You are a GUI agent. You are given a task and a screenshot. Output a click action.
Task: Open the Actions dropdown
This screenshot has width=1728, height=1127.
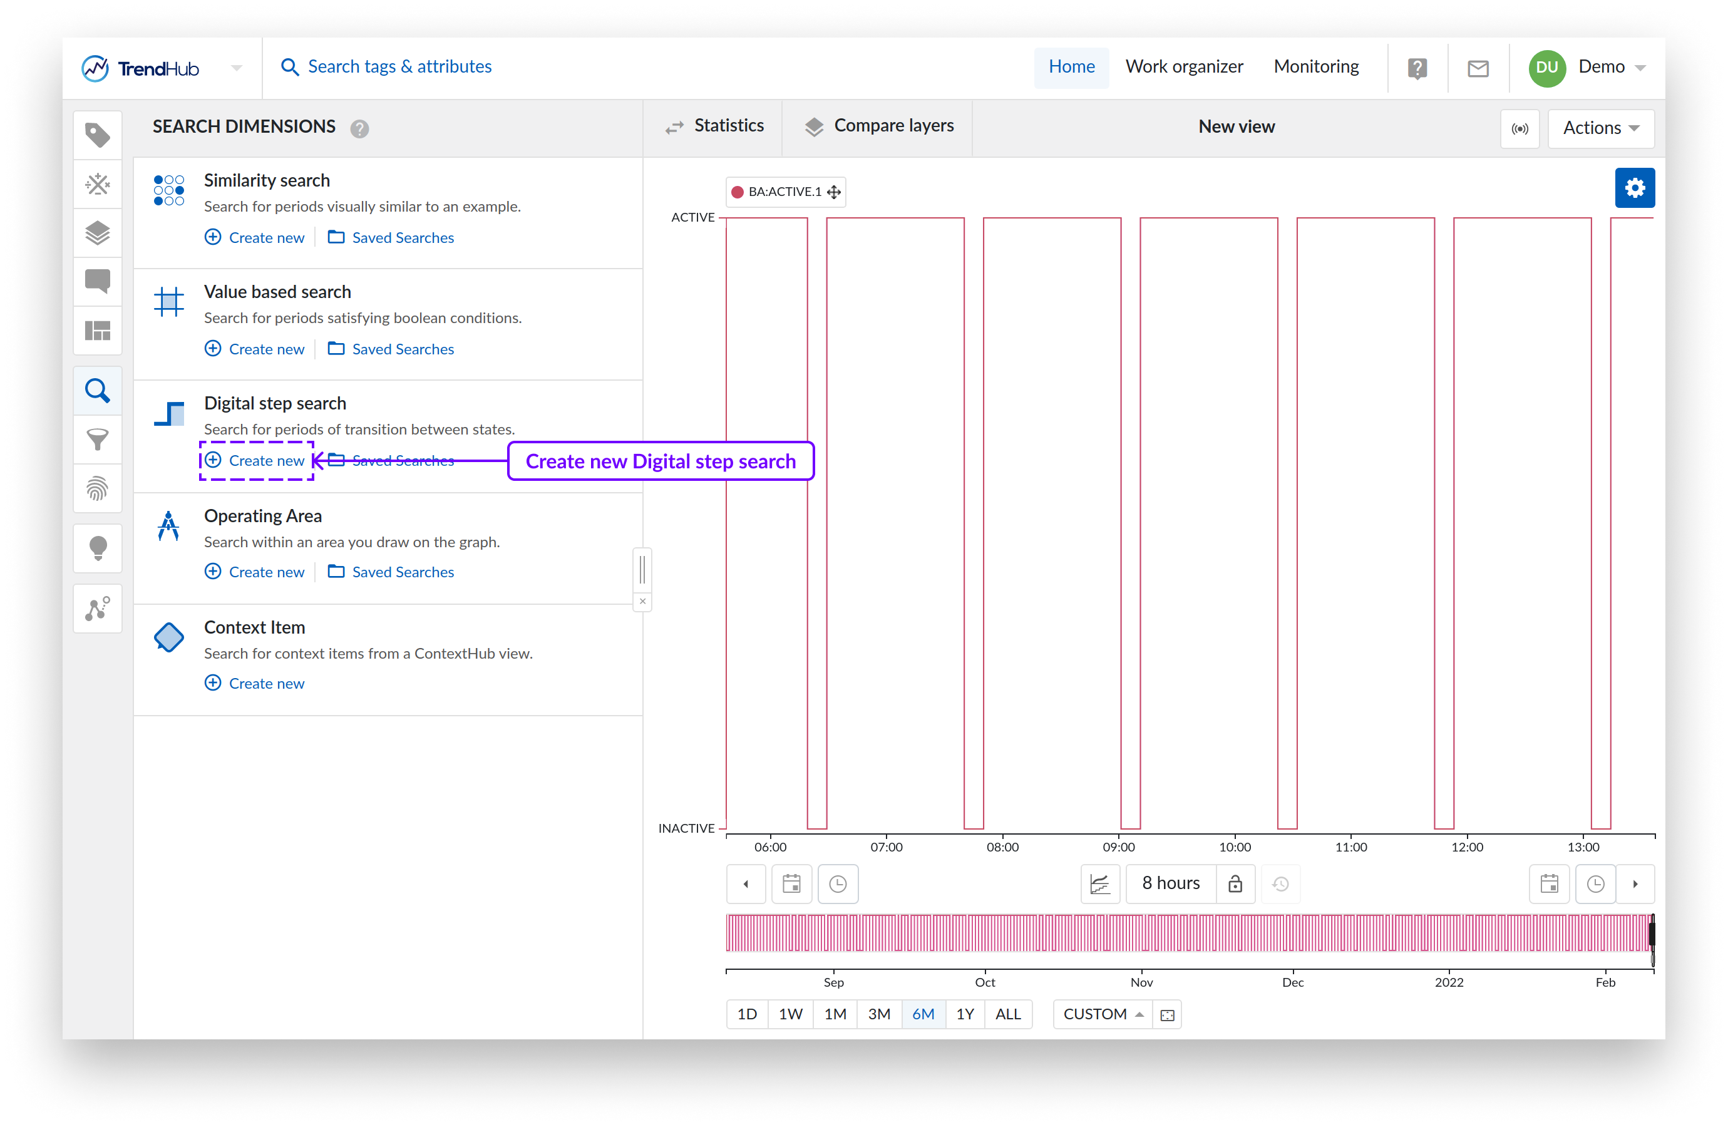(1600, 128)
